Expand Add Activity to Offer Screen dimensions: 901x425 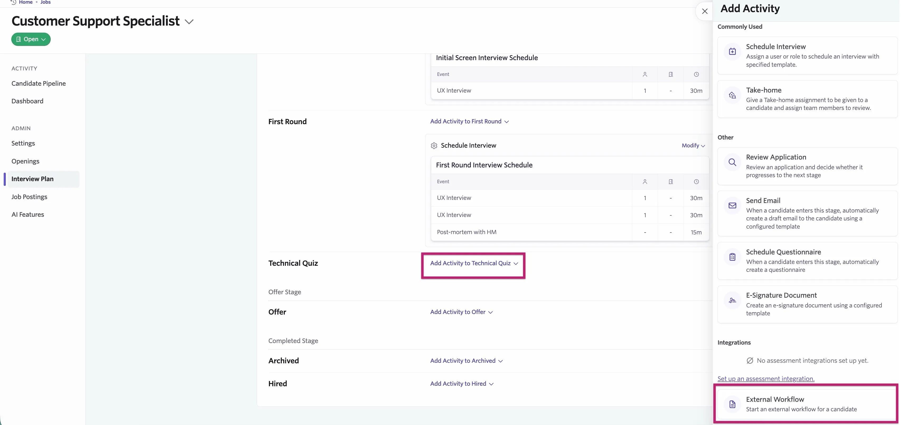461,312
